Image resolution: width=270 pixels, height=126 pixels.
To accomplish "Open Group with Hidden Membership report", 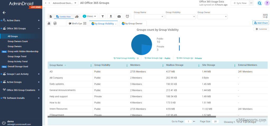I will click(23, 51).
